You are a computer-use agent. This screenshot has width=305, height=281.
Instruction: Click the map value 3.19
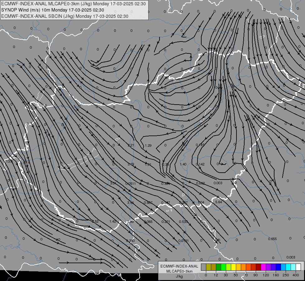click(x=131, y=165)
